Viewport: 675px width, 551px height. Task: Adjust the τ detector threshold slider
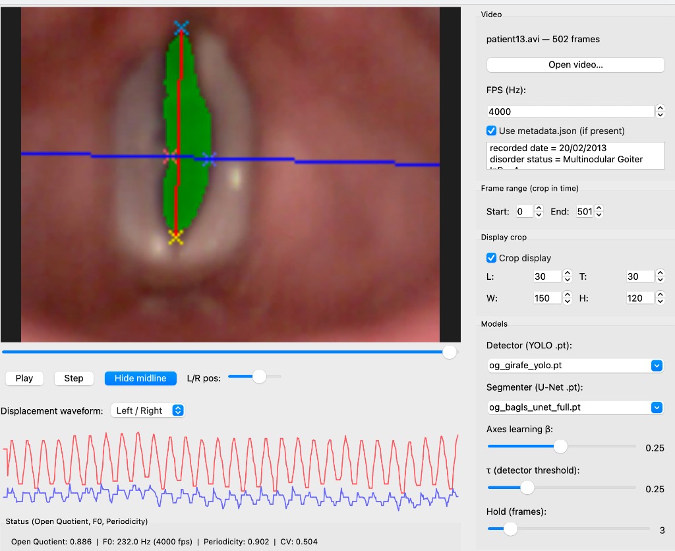[527, 488]
